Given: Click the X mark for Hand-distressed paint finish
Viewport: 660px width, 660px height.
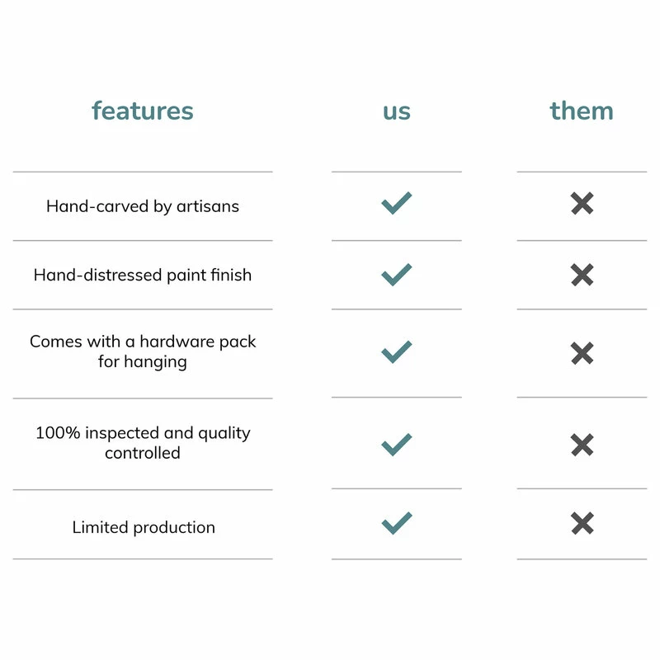Looking at the screenshot, I should pyautogui.click(x=582, y=275).
